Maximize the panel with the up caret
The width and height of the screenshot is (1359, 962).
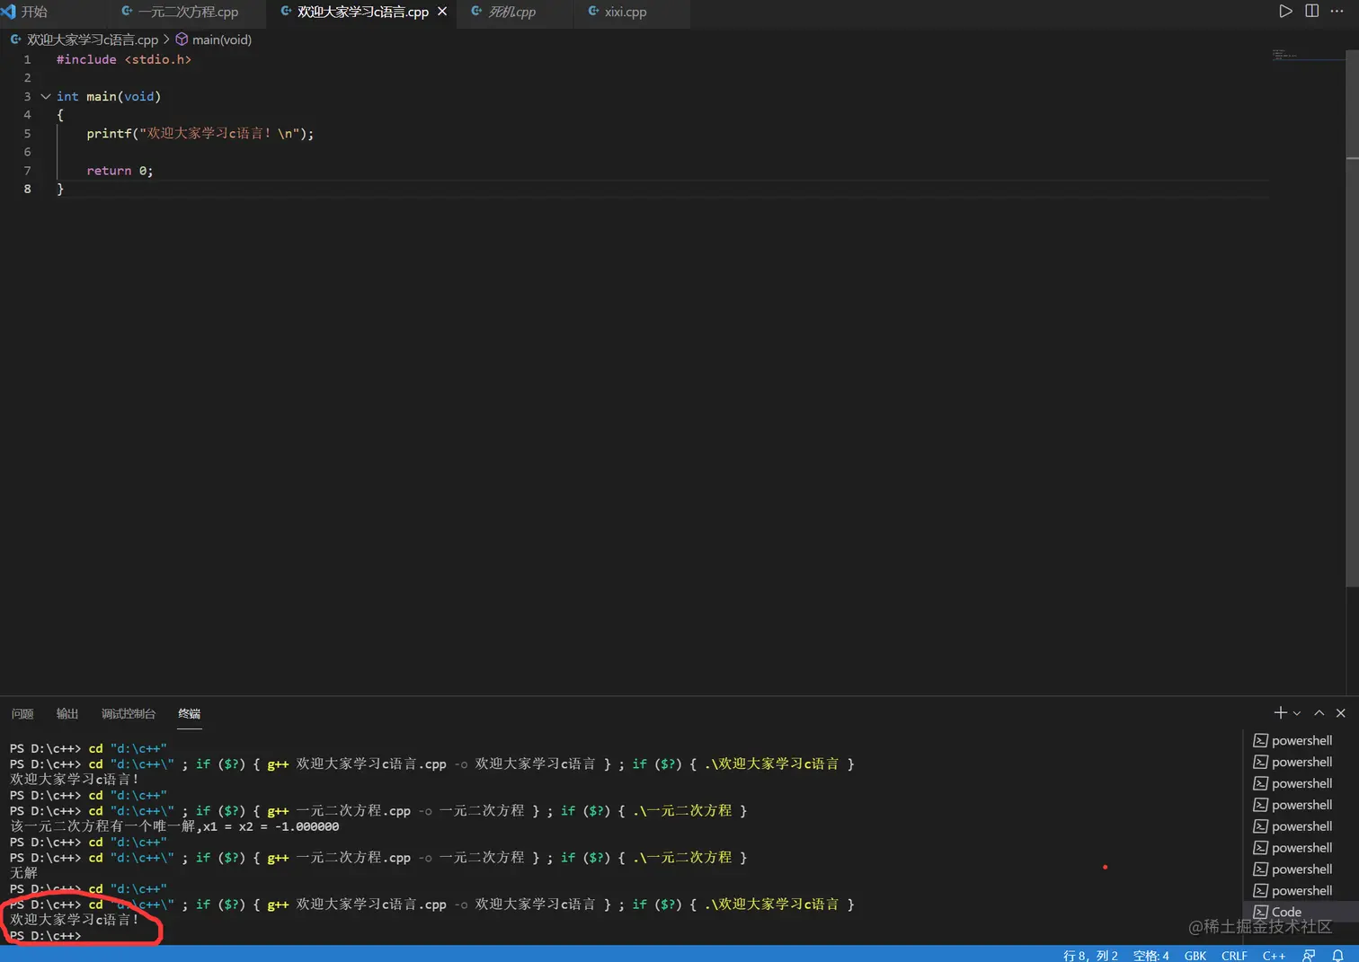pyautogui.click(x=1319, y=713)
